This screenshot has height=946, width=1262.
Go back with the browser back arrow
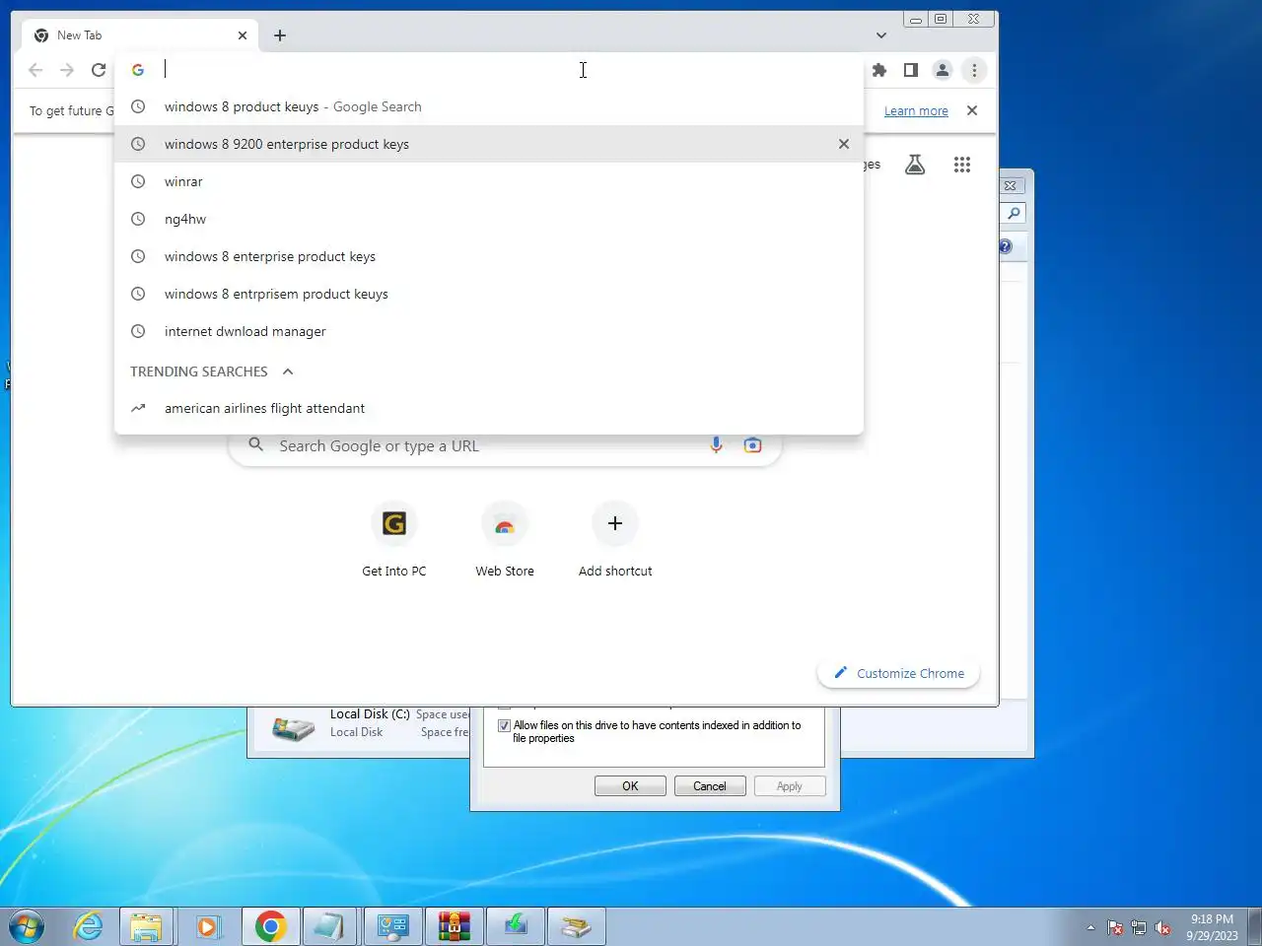point(35,70)
